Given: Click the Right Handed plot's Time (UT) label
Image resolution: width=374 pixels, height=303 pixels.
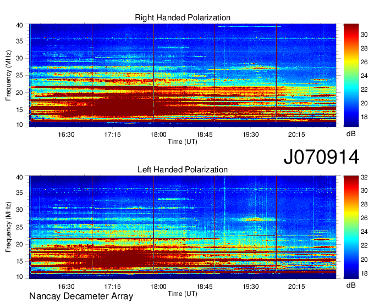Looking at the screenshot, I should (x=183, y=142).
